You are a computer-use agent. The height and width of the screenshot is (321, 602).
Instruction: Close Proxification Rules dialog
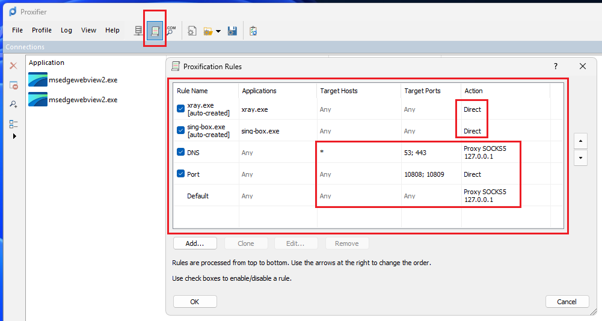pyautogui.click(x=582, y=67)
